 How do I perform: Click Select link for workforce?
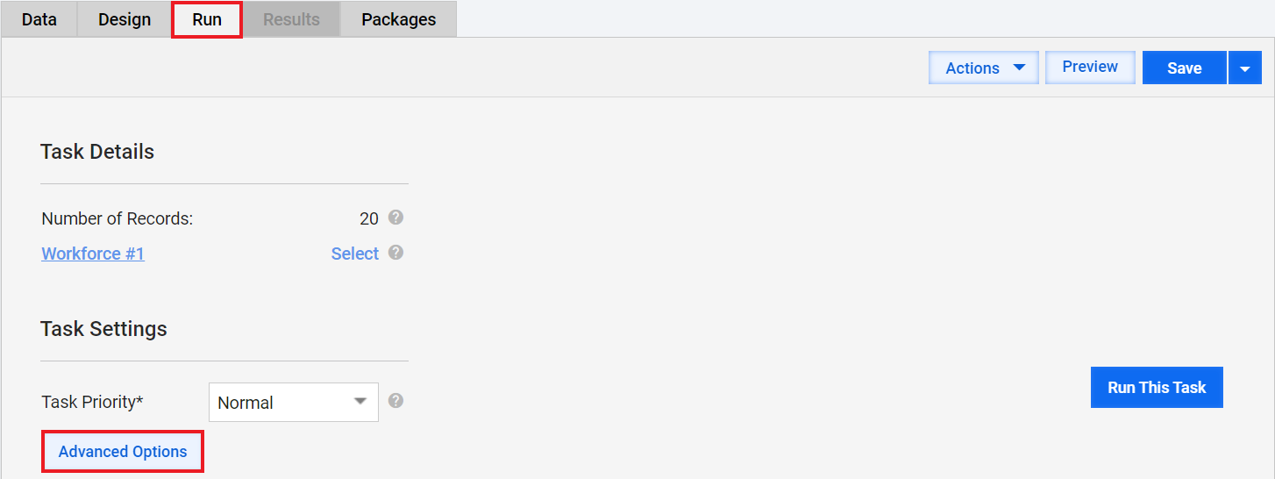(354, 254)
